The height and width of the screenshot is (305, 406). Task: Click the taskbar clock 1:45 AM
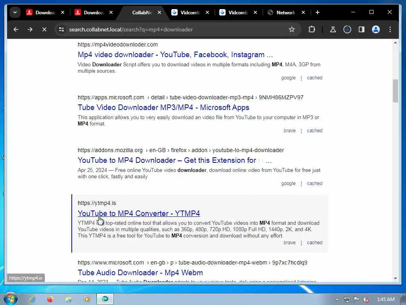point(385,299)
